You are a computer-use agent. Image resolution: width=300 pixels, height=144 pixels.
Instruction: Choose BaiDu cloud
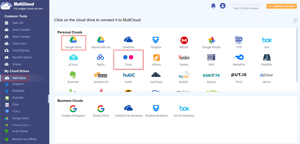tap(101, 60)
